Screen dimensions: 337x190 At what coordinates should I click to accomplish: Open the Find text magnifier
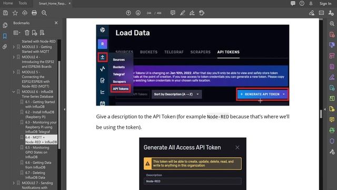tap(44, 13)
